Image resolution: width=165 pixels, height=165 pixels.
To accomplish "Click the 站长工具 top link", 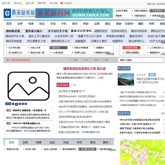I will [30, 3].
